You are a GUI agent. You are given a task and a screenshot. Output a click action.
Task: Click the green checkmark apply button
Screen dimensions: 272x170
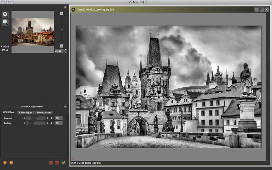[x=63, y=163]
